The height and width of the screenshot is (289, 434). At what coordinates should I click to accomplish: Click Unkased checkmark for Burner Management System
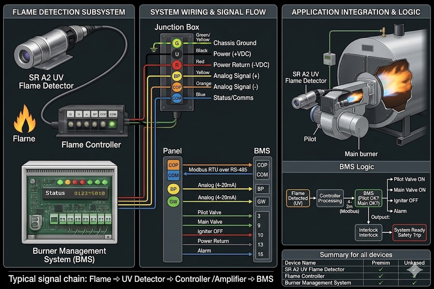click(x=415, y=283)
